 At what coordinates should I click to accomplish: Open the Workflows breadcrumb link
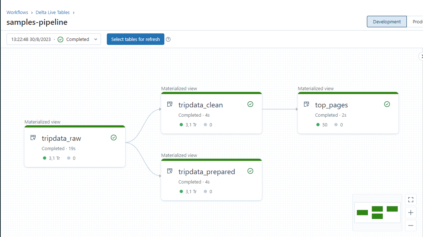pos(17,12)
